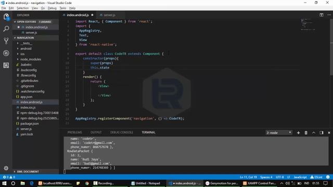The image size is (333, 187).
Task: Switch to the Output panel tab
Action: coord(96,132)
